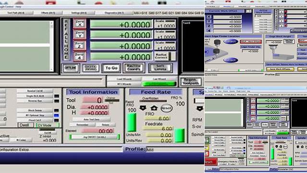Switch to the Offsets (Alt-5) tab
Image resolution: width=307 pixels, height=173 pixels.
(x=48, y=13)
